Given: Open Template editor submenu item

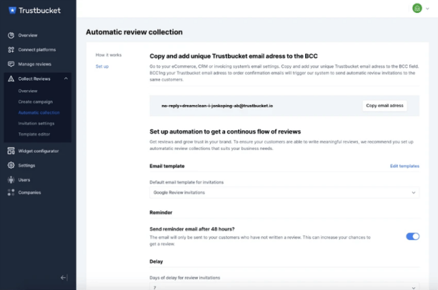Looking at the screenshot, I should [x=34, y=134].
